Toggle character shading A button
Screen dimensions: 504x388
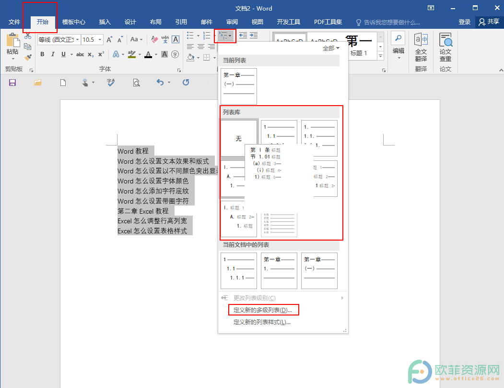click(164, 54)
